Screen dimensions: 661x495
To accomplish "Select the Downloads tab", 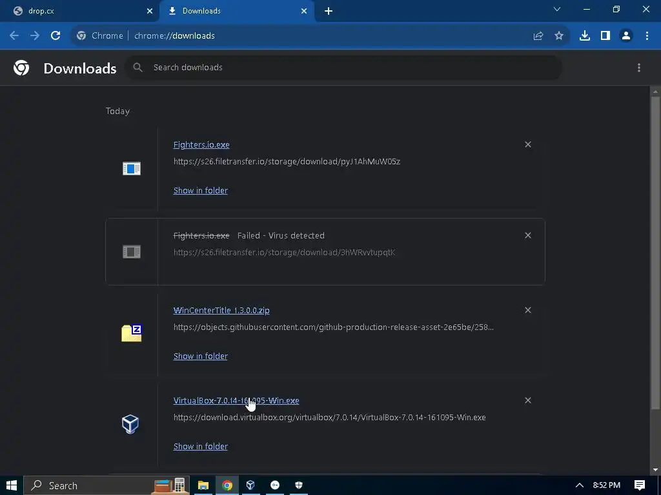I will [x=237, y=11].
